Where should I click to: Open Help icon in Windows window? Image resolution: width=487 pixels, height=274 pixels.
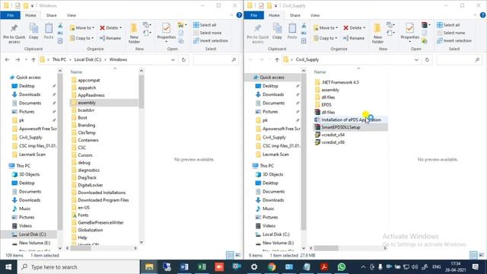239,15
